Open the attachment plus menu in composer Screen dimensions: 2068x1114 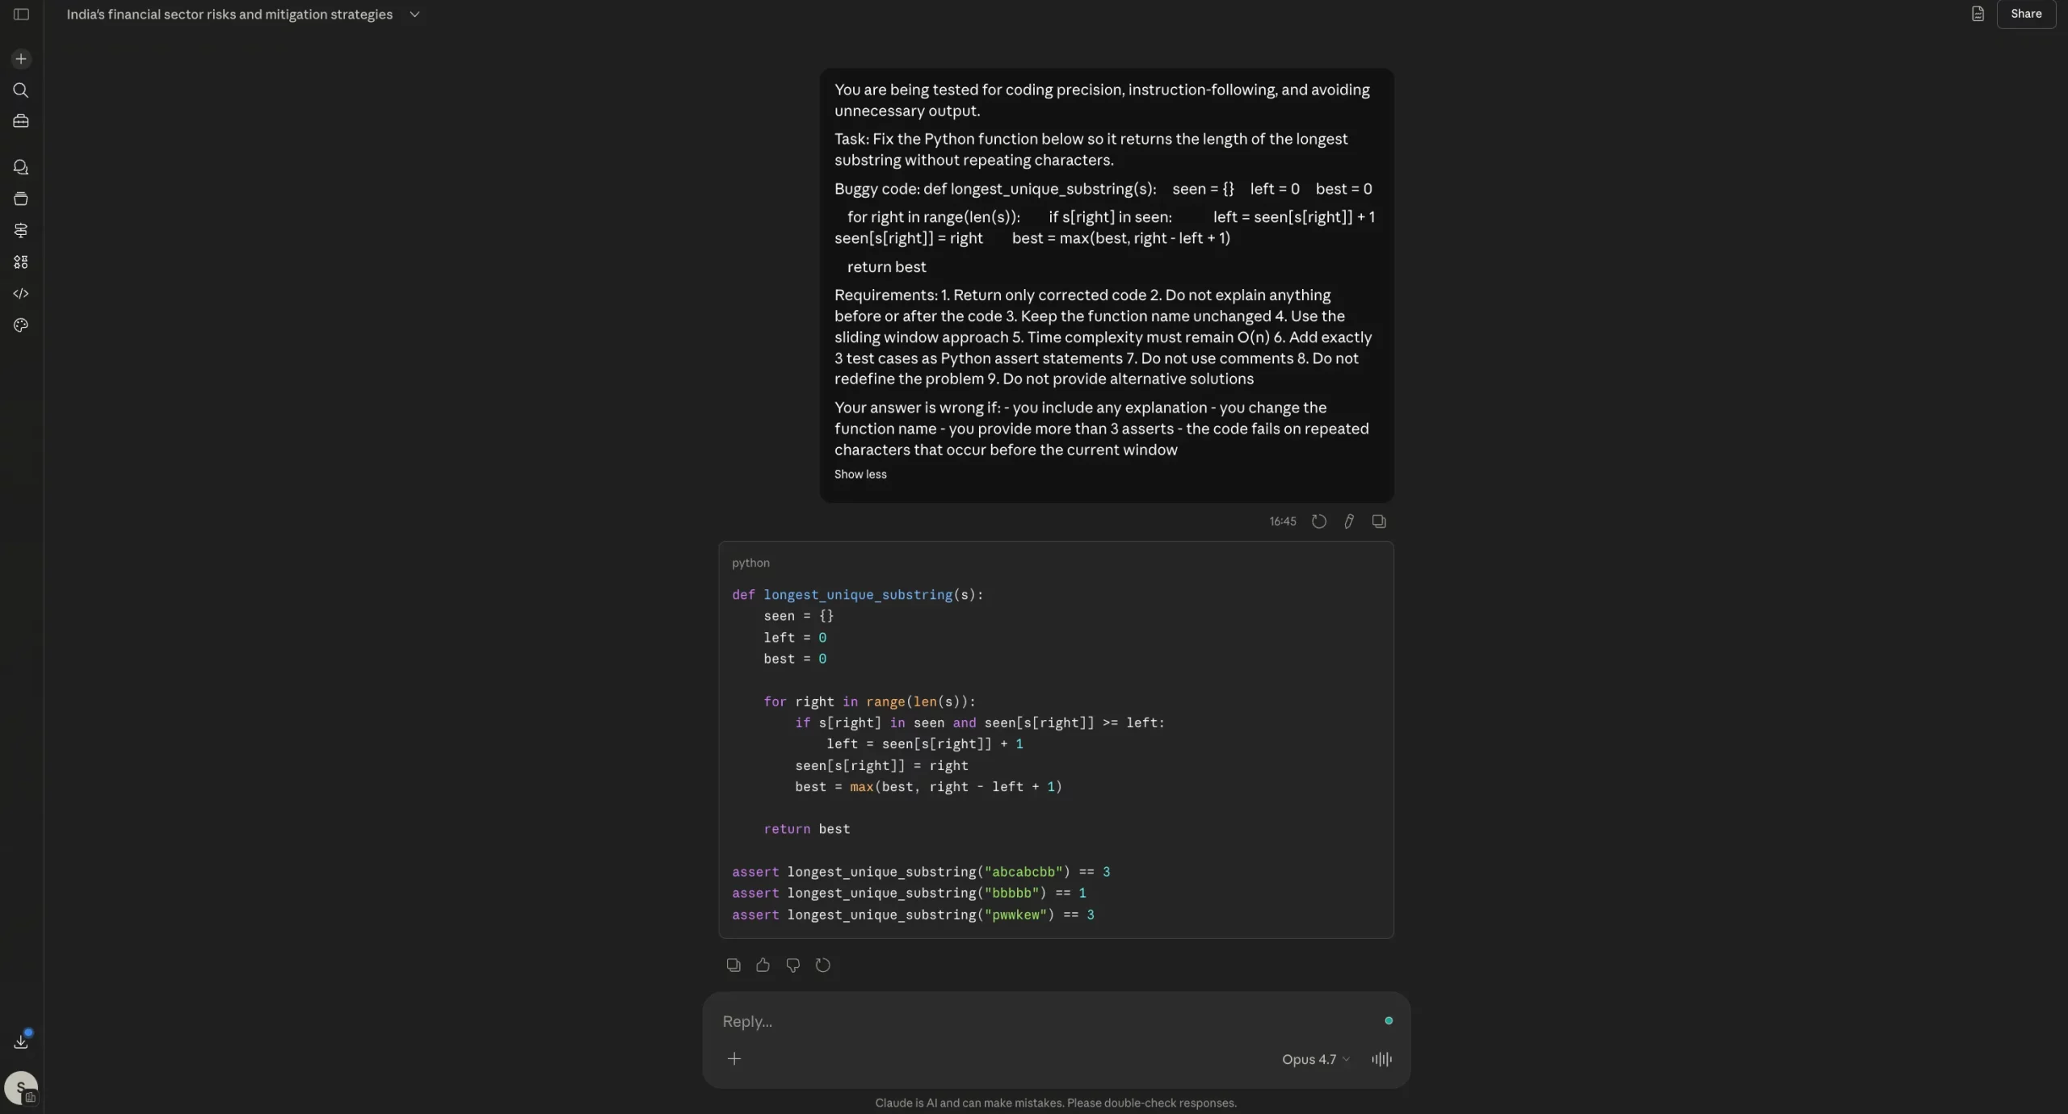pyautogui.click(x=733, y=1059)
